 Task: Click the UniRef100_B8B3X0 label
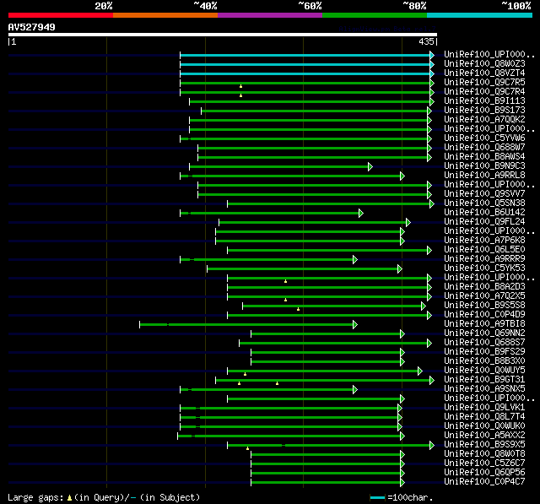click(484, 361)
